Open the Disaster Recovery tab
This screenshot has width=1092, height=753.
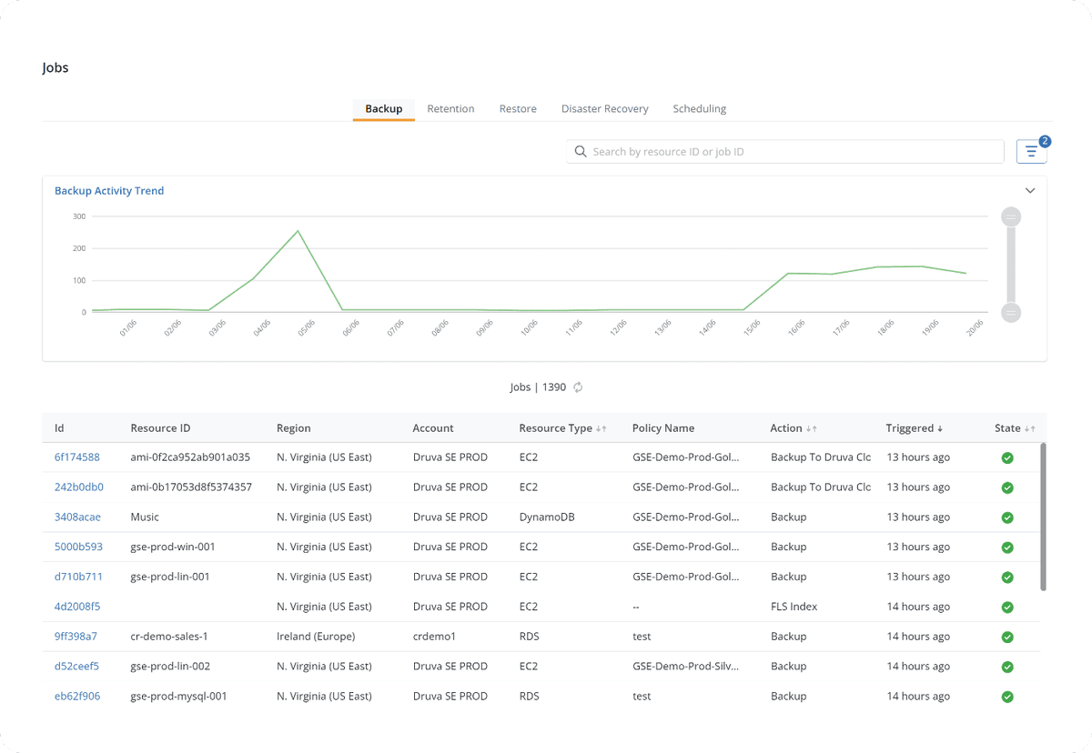(x=605, y=108)
